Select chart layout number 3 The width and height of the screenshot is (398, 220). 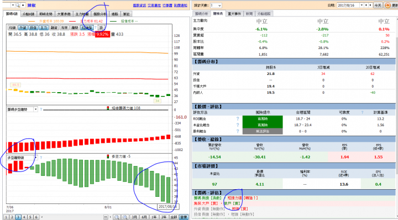[x=18, y=217]
